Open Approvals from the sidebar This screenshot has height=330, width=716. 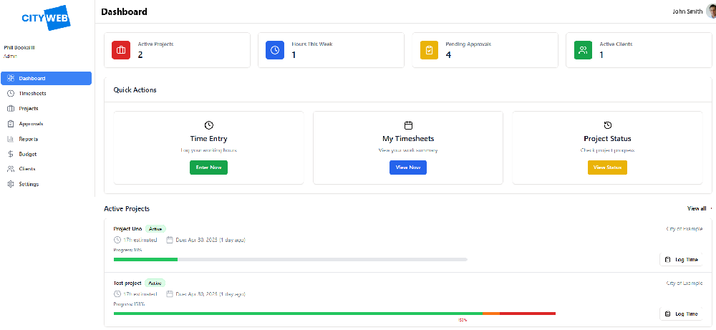click(x=31, y=124)
